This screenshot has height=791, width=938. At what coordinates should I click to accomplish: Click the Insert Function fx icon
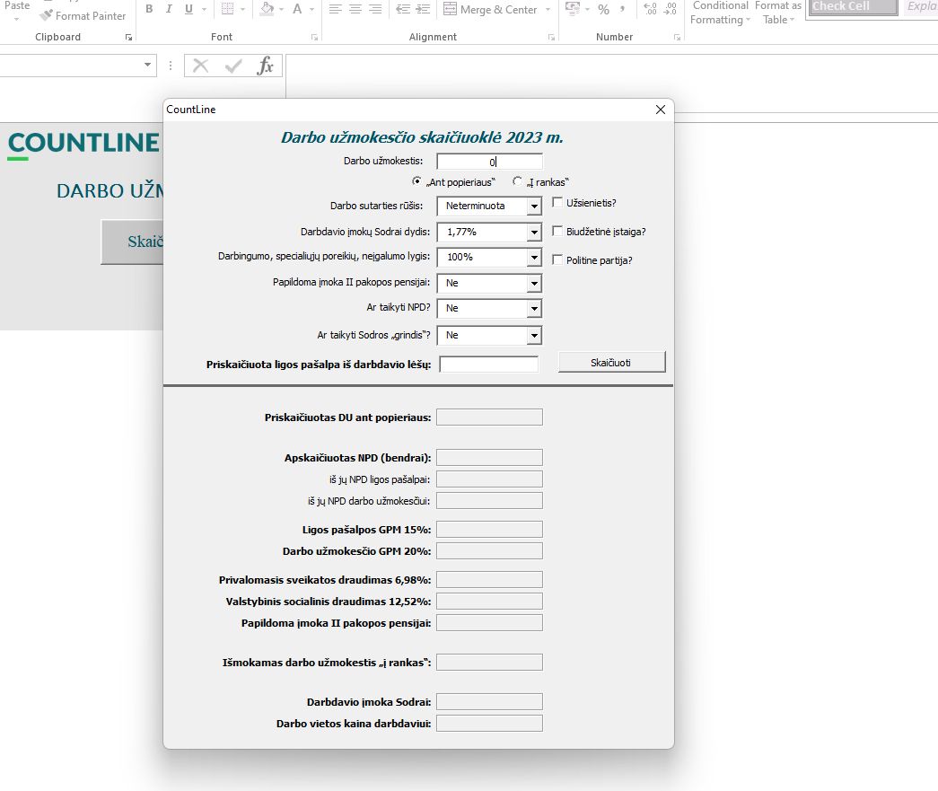265,66
